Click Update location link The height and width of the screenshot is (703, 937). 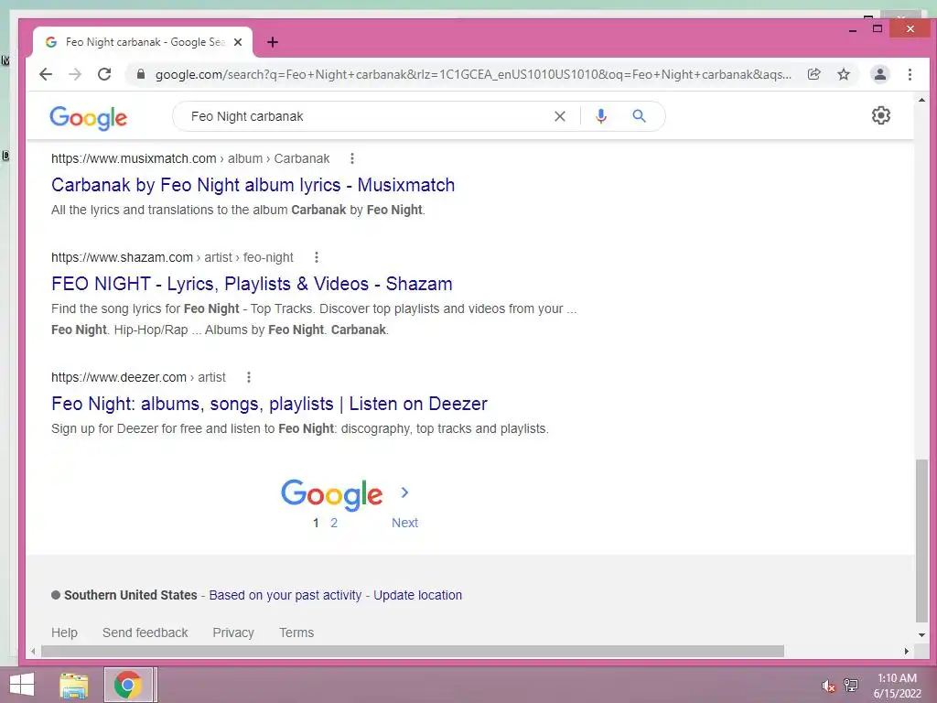click(x=417, y=595)
